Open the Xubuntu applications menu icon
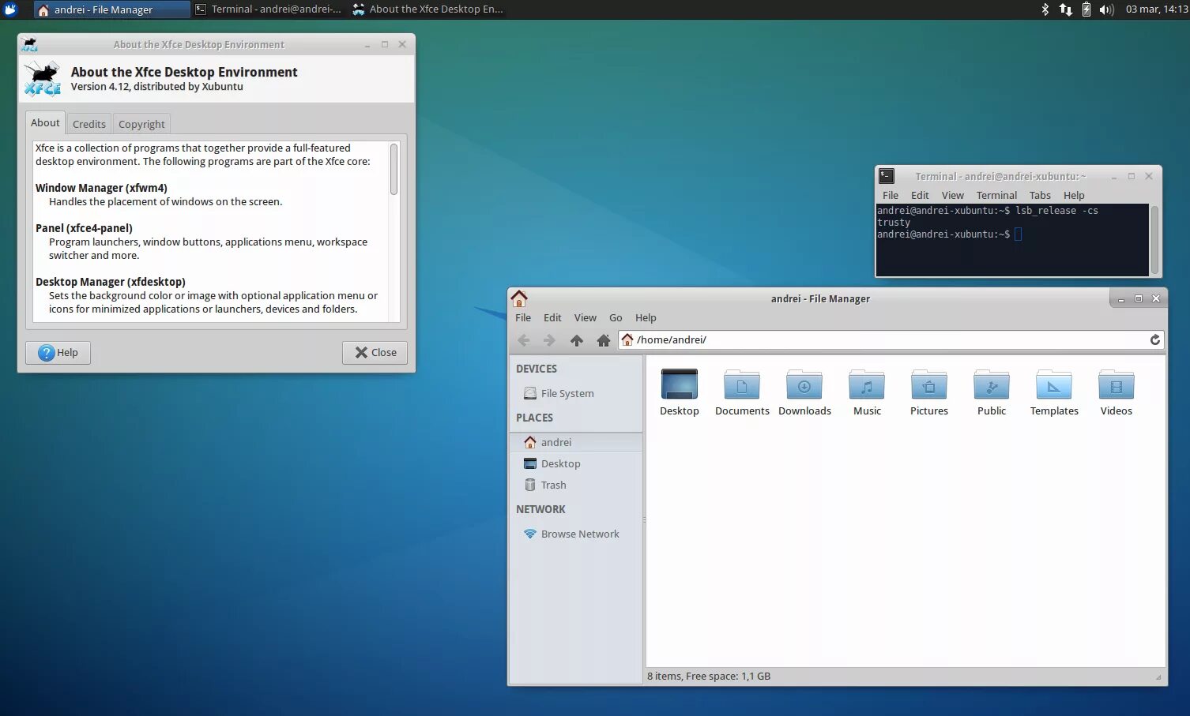Screen dimensions: 1190x716 coord(10,9)
